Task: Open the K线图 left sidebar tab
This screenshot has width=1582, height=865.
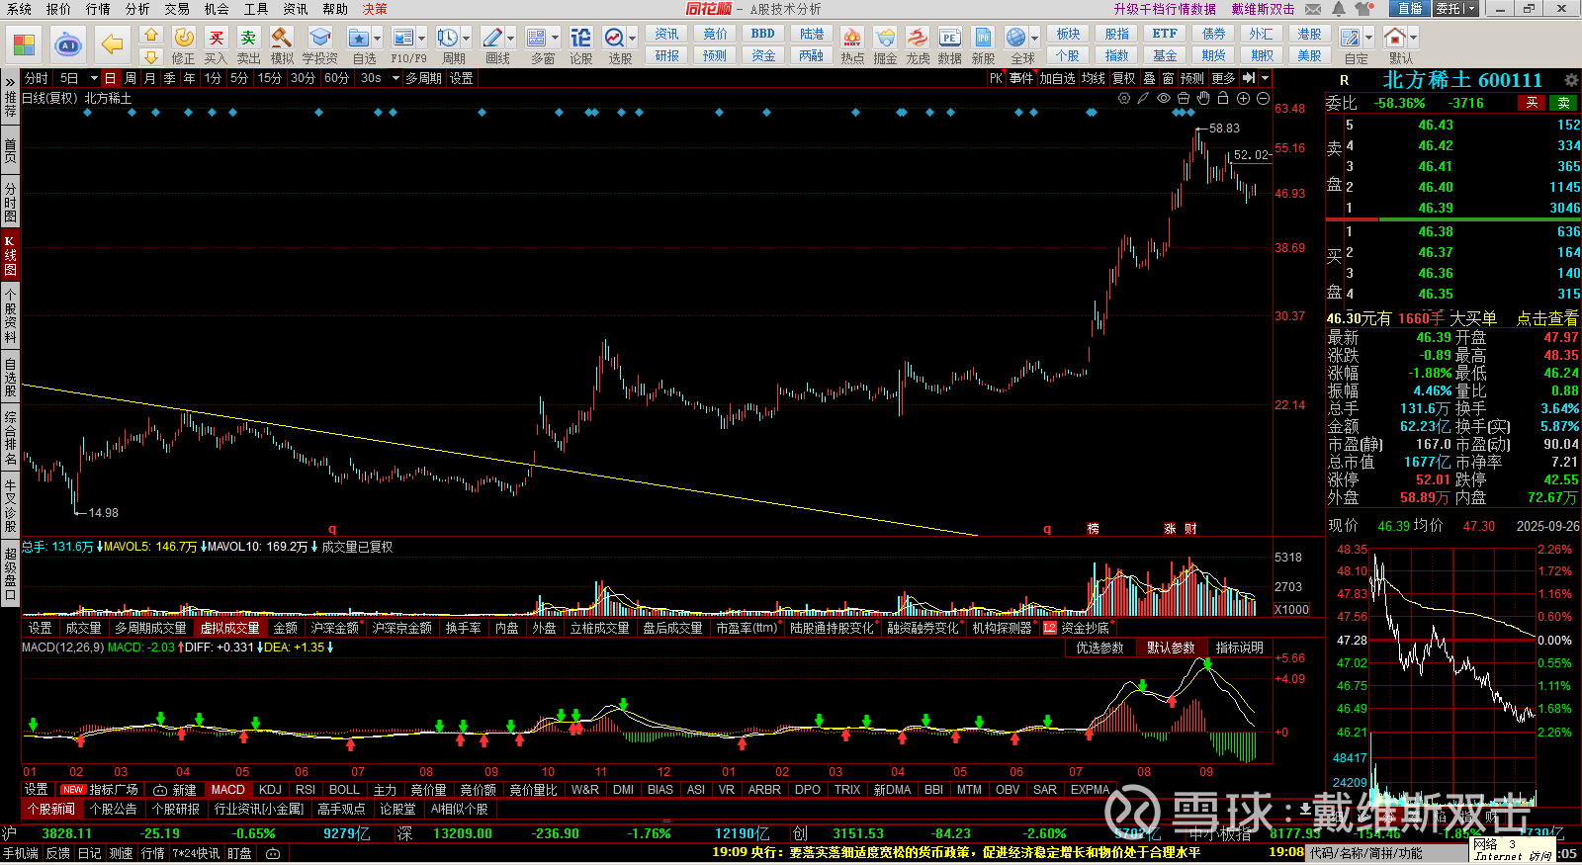Action: 10,255
